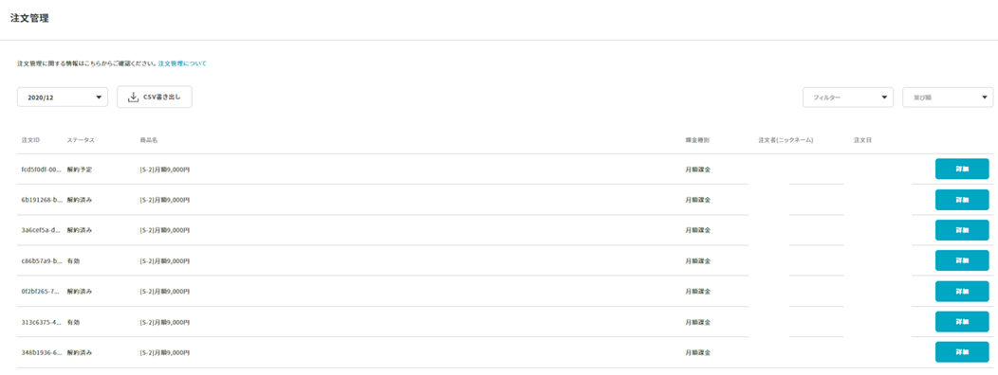Open the 注文管理について help link
Image resolution: width=998 pixels, height=375 pixels.
click(x=182, y=64)
